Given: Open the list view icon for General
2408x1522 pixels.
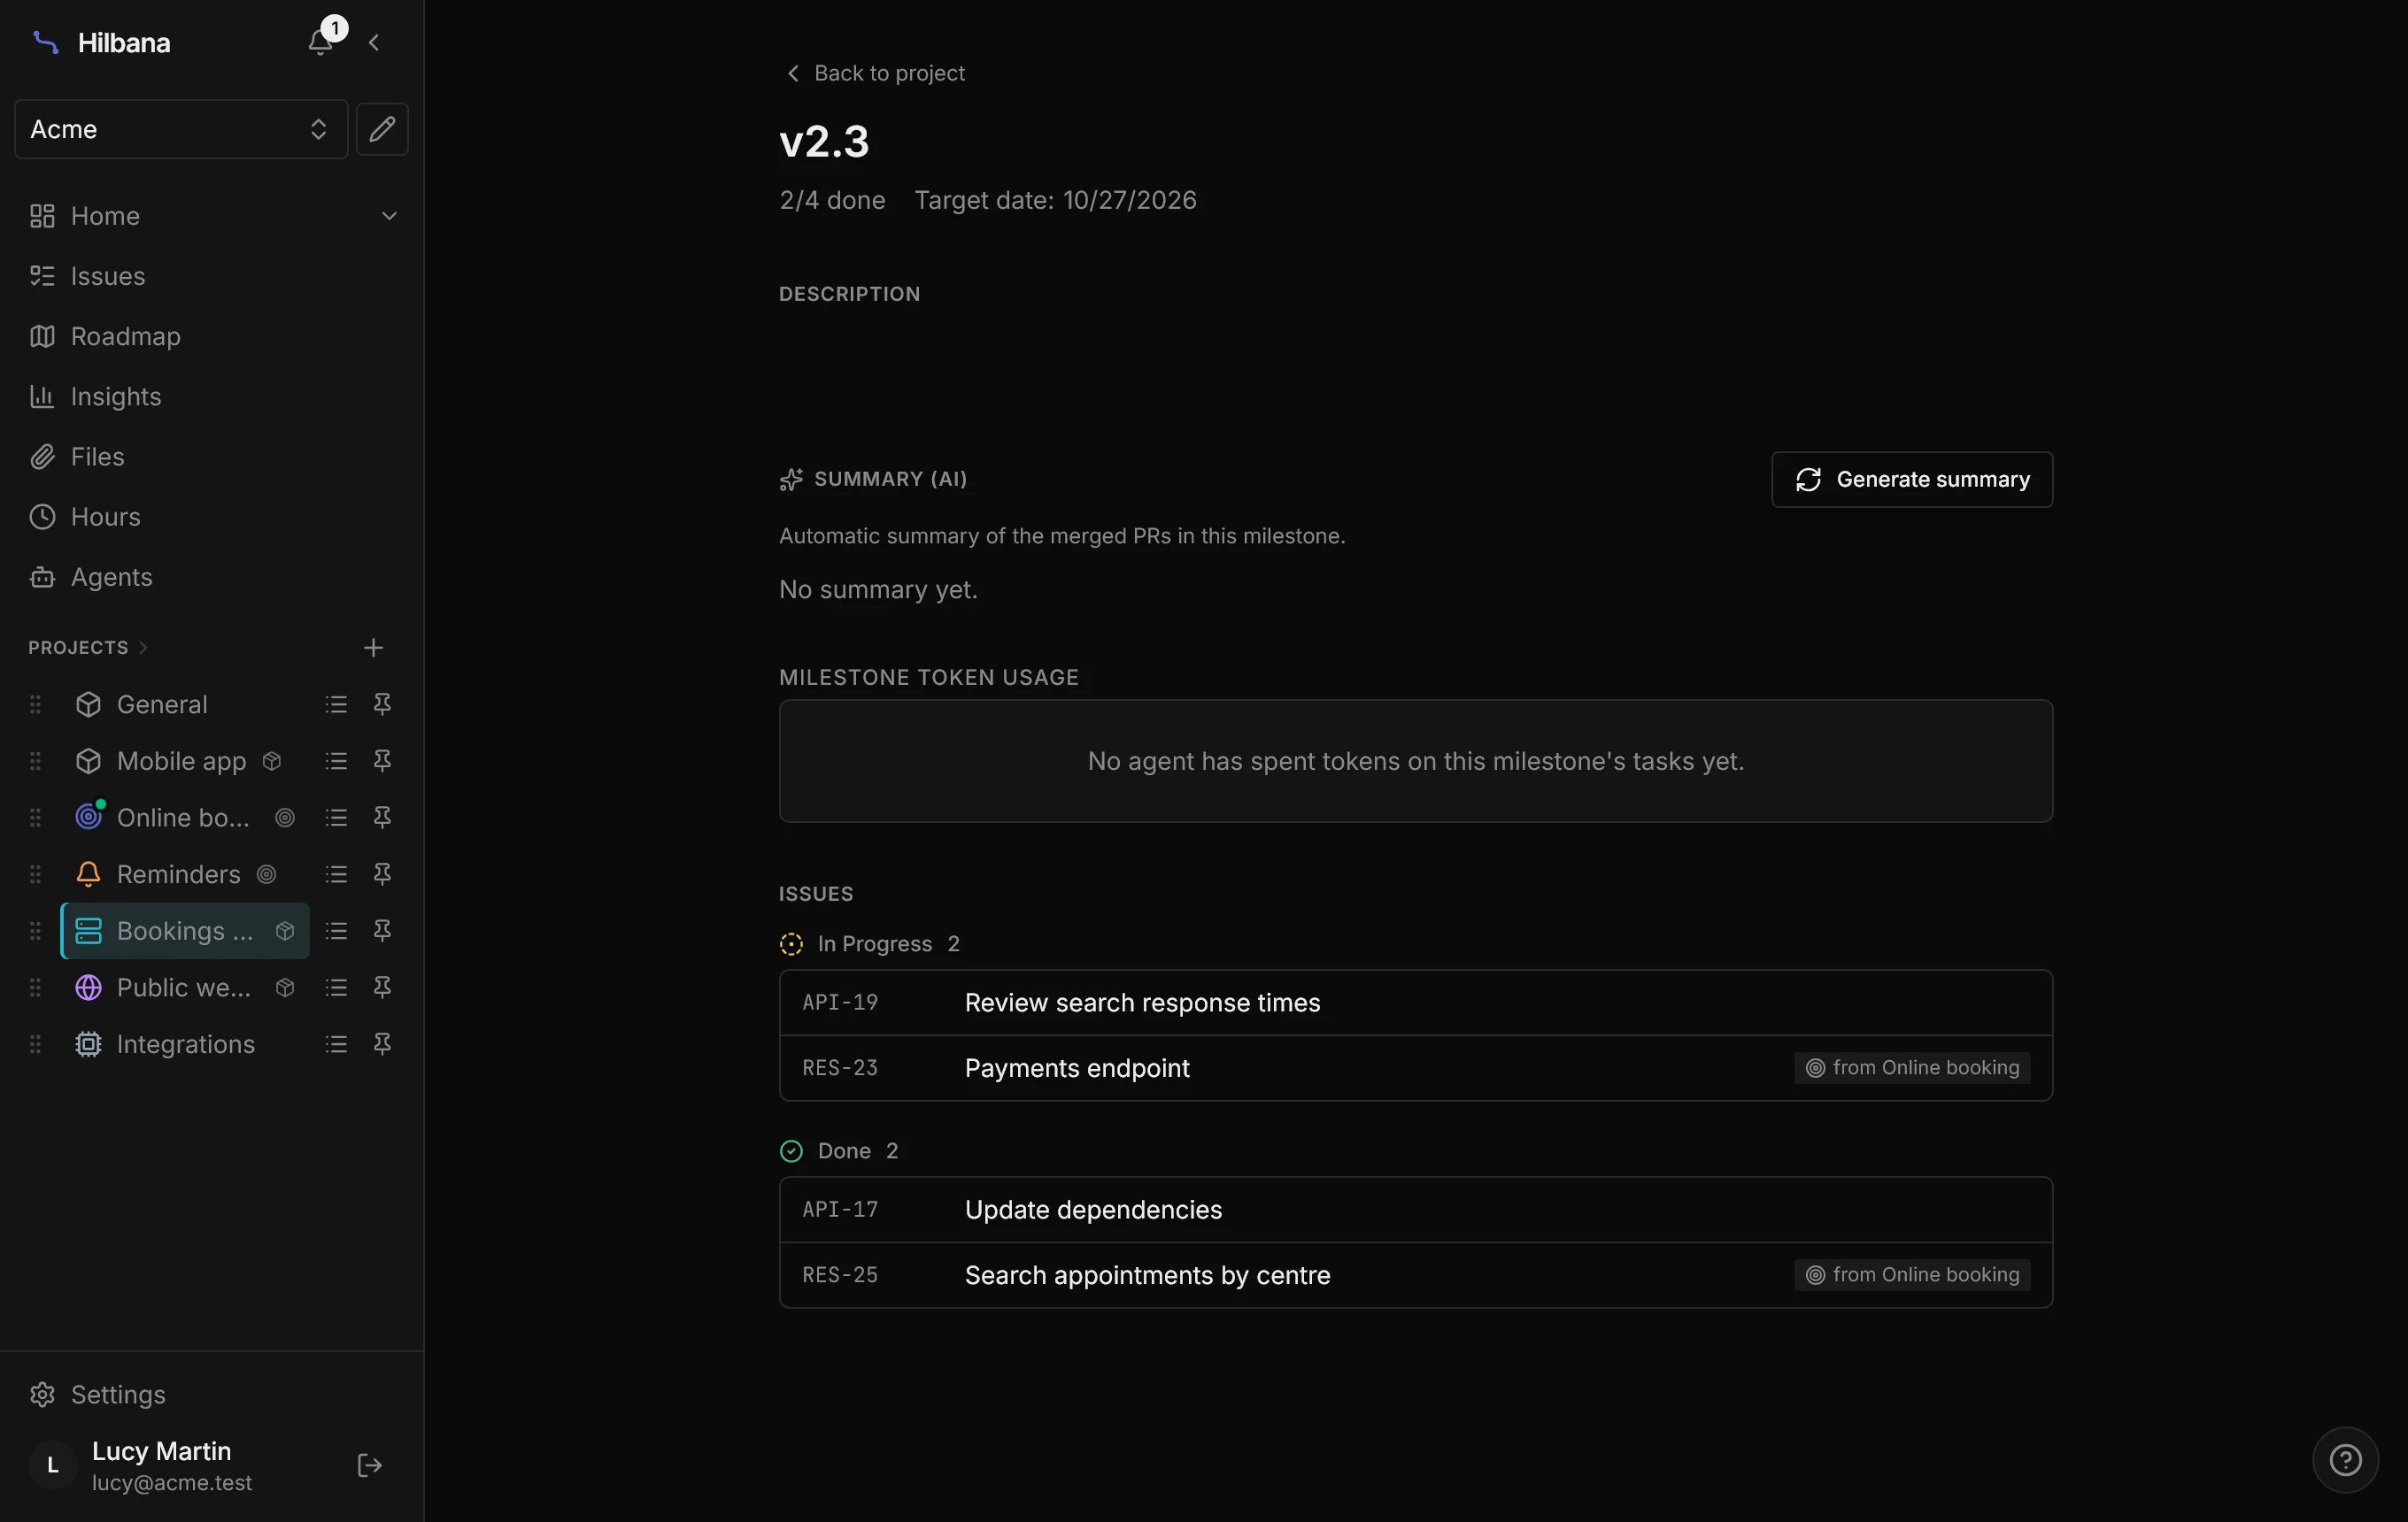Looking at the screenshot, I should tap(336, 704).
